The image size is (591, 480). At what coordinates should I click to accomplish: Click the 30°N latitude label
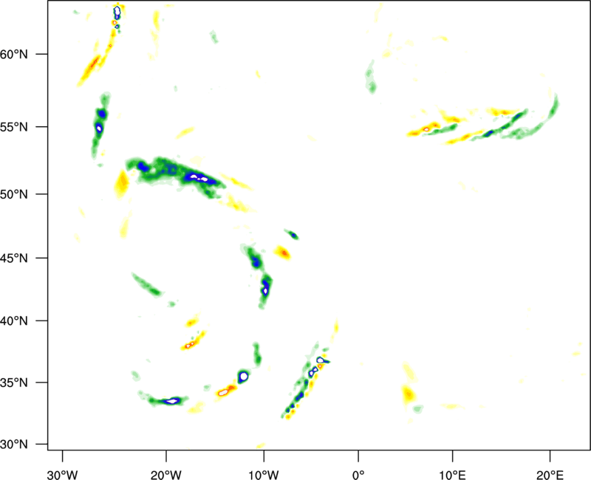tap(14, 445)
